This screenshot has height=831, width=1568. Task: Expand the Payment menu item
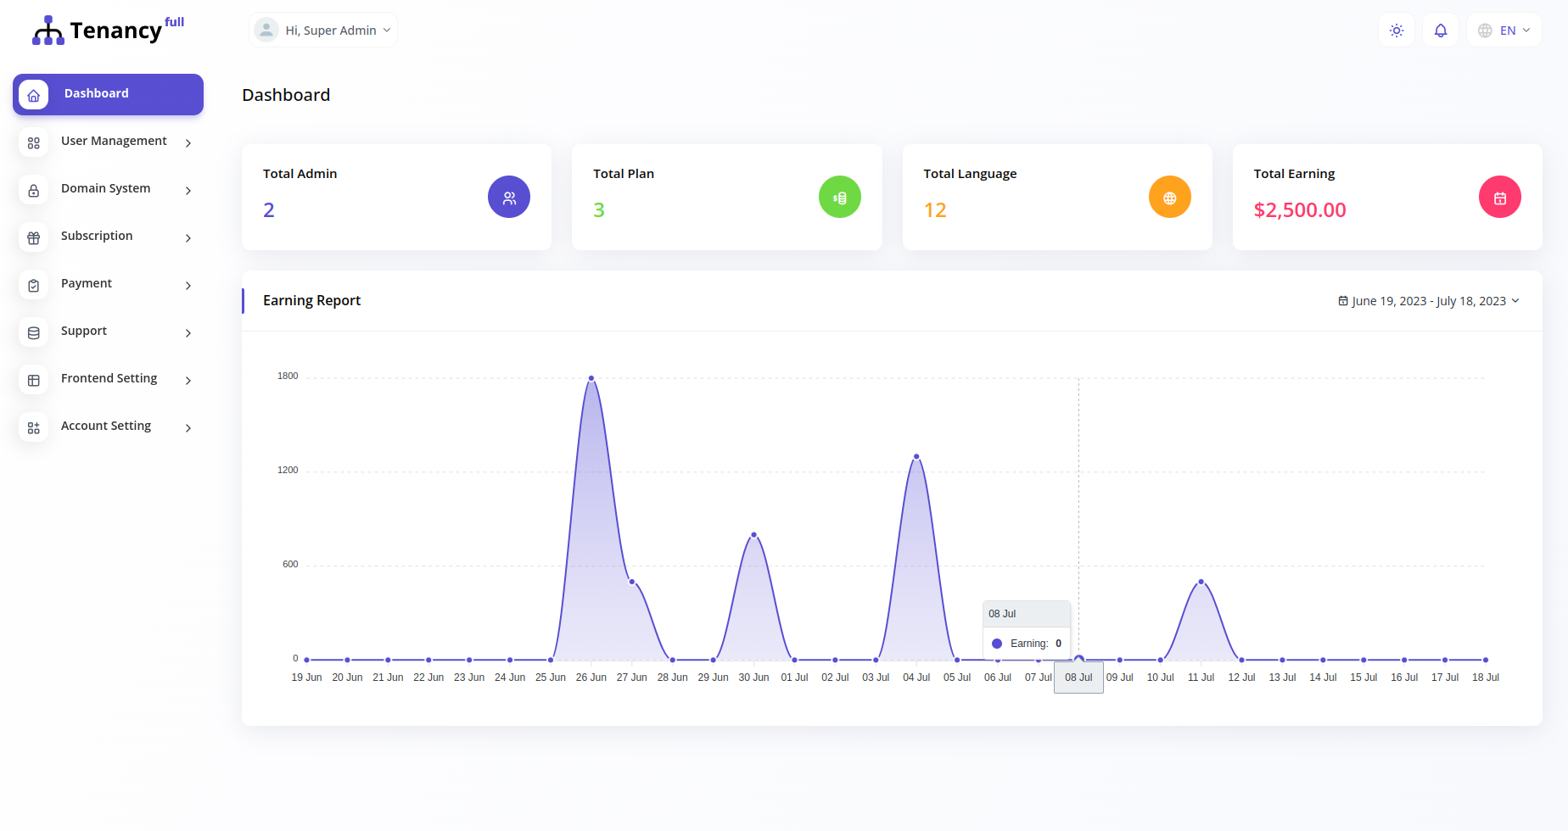tap(86, 283)
